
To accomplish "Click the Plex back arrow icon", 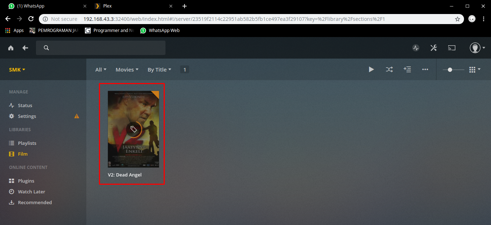I will click(25, 48).
